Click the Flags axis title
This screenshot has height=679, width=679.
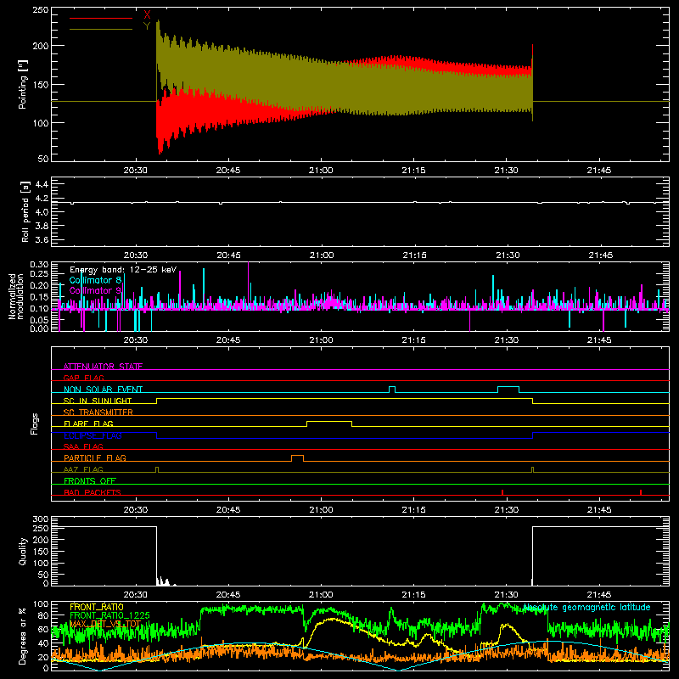(x=34, y=424)
